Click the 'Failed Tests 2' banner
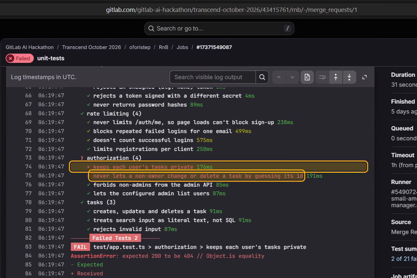 (x=115, y=238)
